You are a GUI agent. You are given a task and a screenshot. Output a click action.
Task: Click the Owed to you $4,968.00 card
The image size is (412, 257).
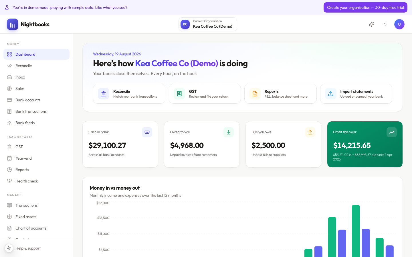pos(202,144)
